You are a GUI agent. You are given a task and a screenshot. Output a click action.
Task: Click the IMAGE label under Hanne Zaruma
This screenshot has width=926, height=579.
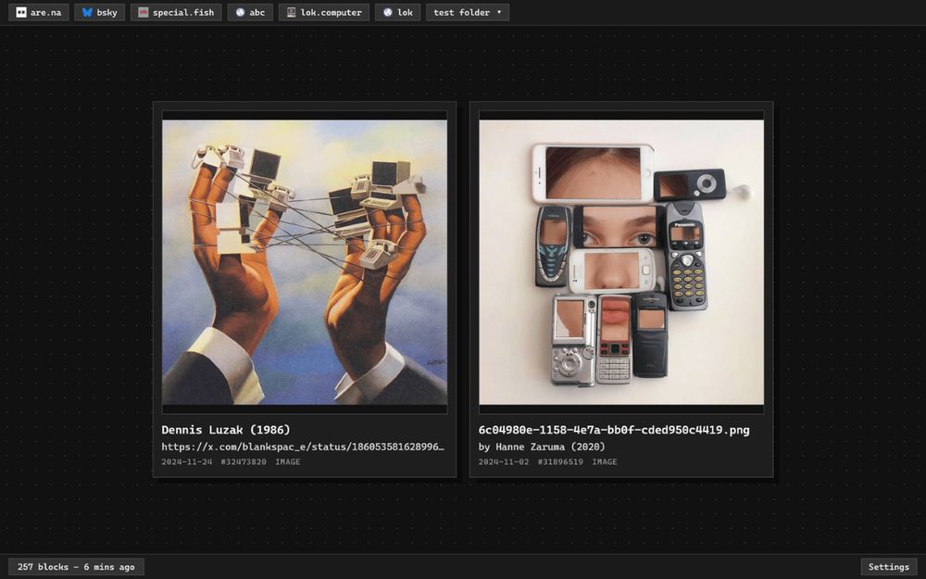(x=604, y=461)
